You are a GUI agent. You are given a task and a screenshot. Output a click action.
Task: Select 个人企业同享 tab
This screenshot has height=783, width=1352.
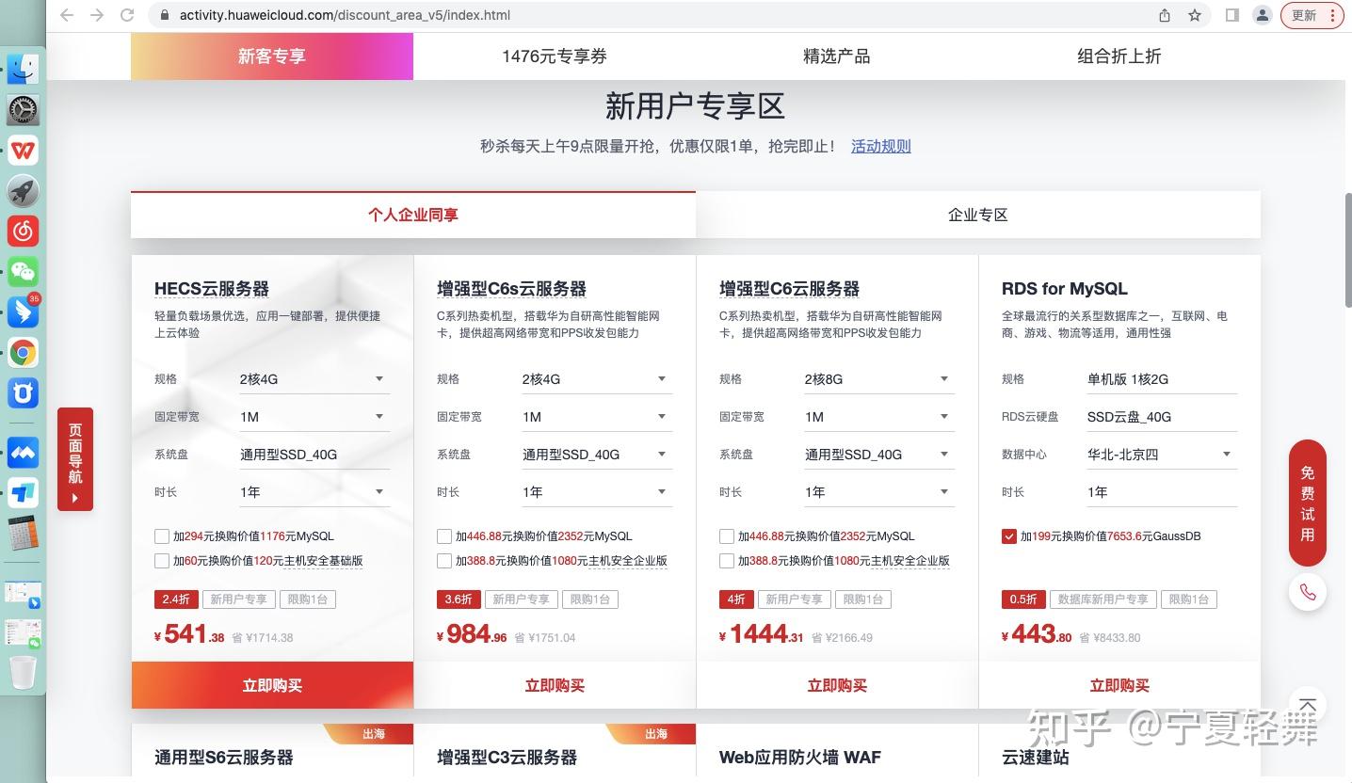(x=413, y=215)
